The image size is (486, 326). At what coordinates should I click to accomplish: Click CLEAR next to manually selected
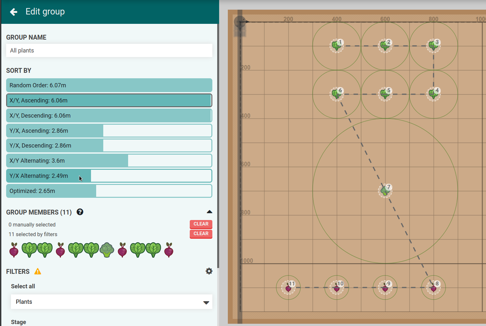pyautogui.click(x=201, y=224)
